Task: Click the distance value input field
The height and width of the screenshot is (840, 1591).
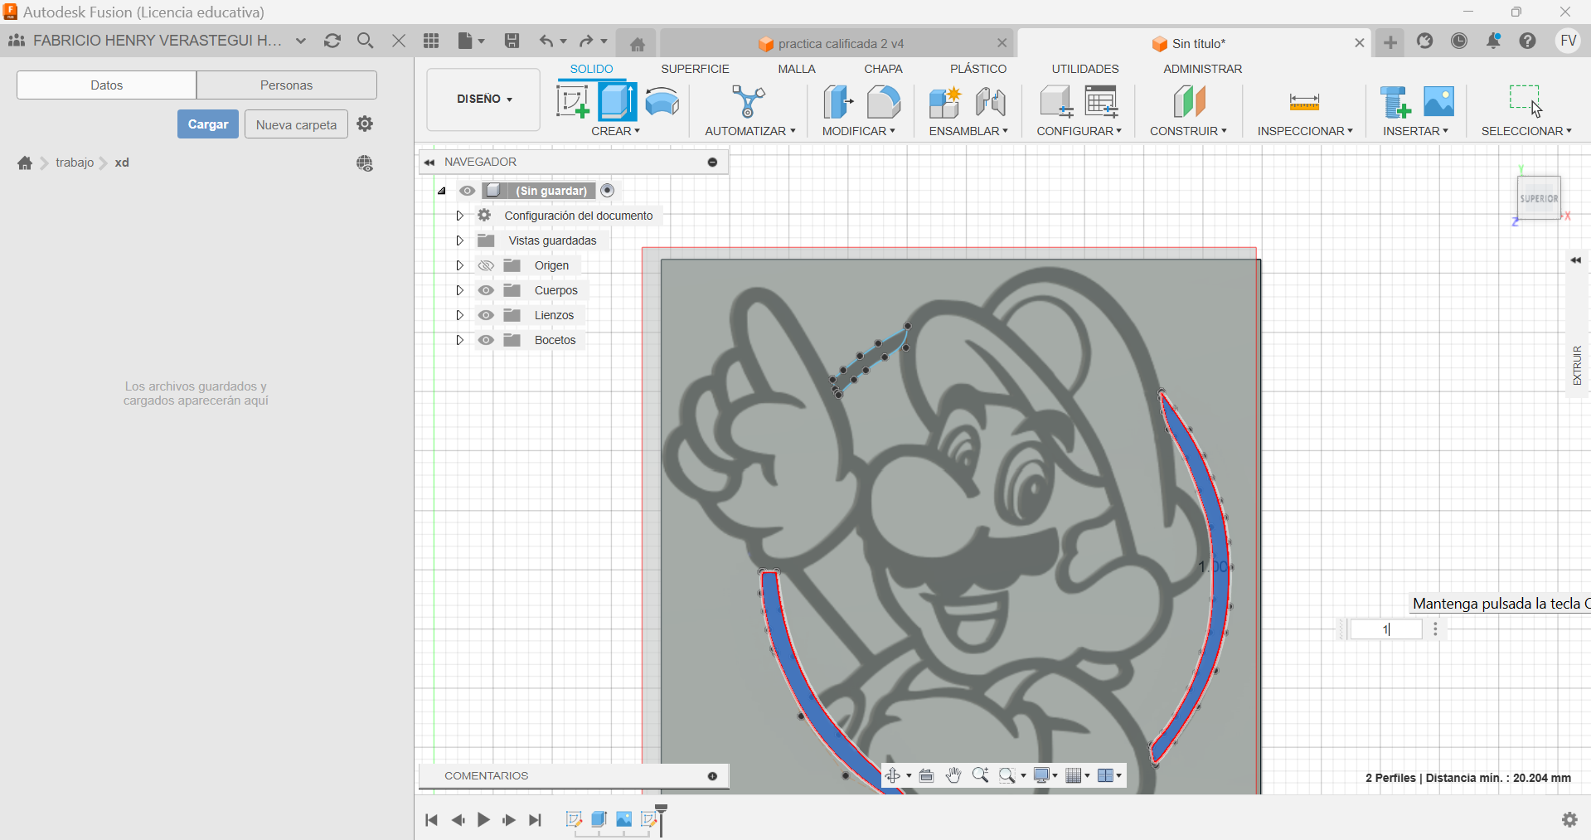Action: coord(1386,629)
